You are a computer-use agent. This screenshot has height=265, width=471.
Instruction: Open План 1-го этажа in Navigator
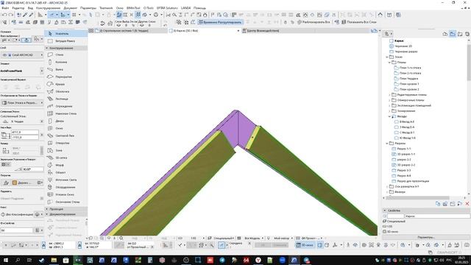pyautogui.click(x=411, y=68)
